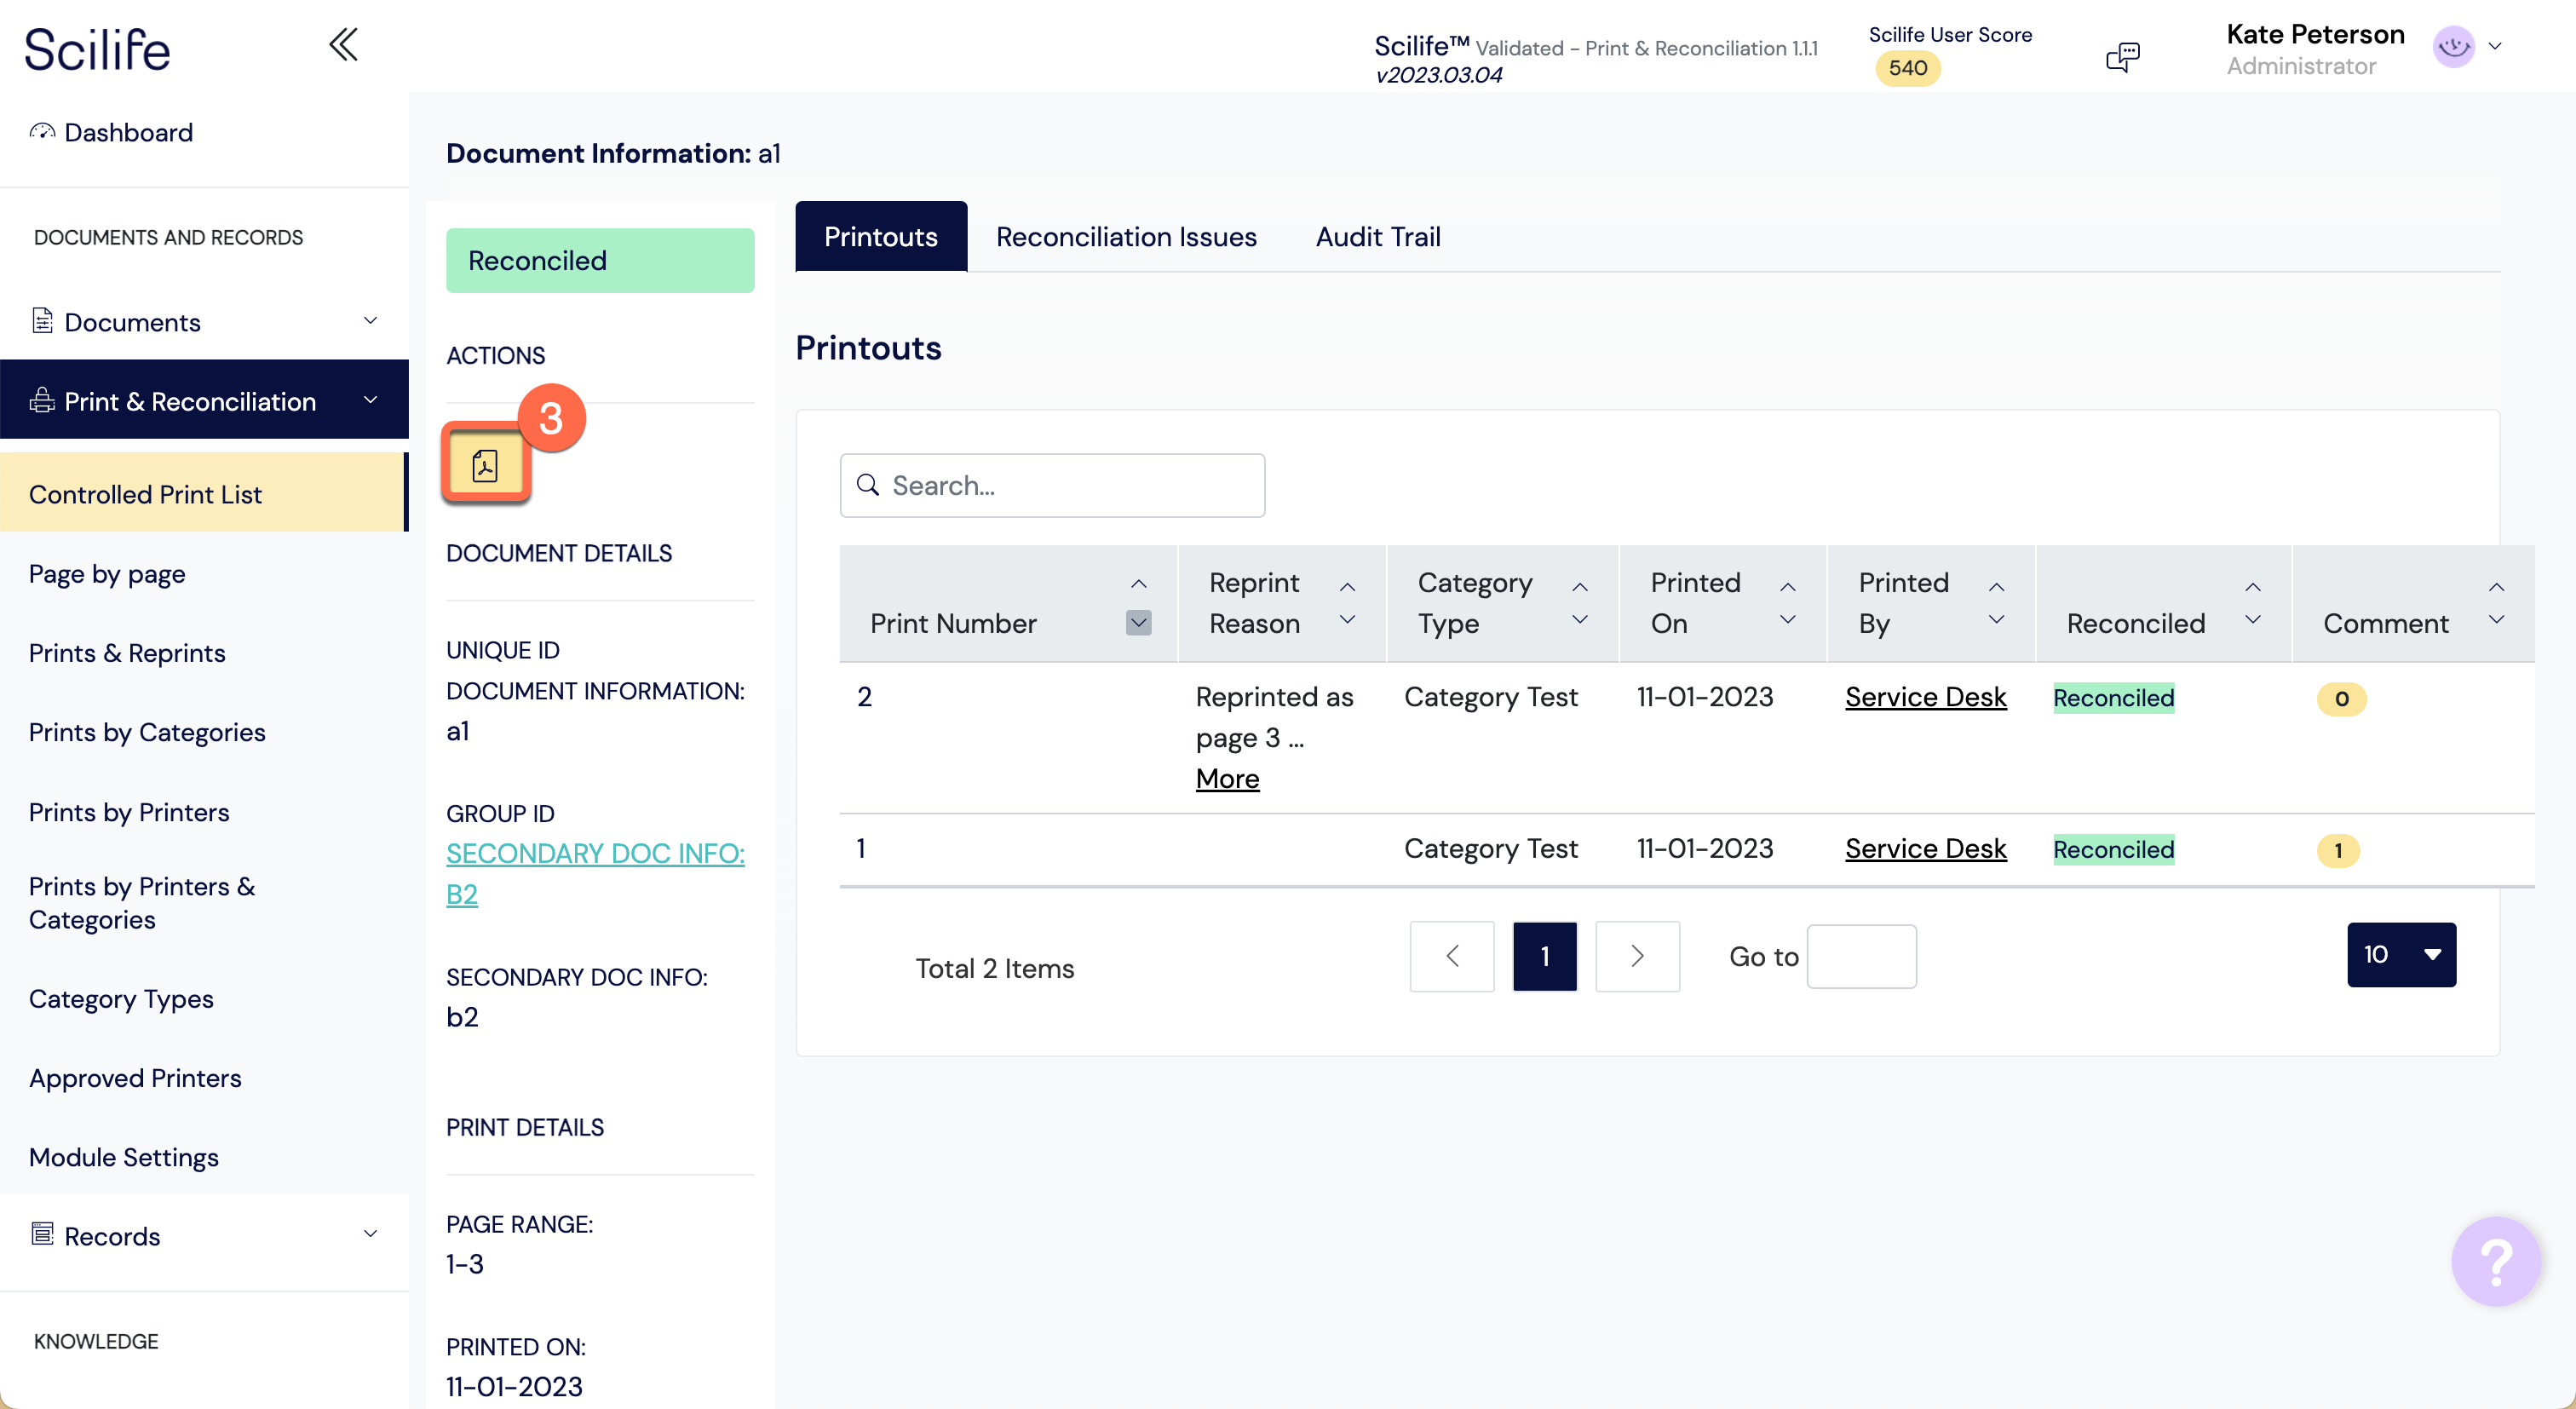Go to next page arrow
Screen dimensions: 2576x1409
click(x=1637, y=956)
